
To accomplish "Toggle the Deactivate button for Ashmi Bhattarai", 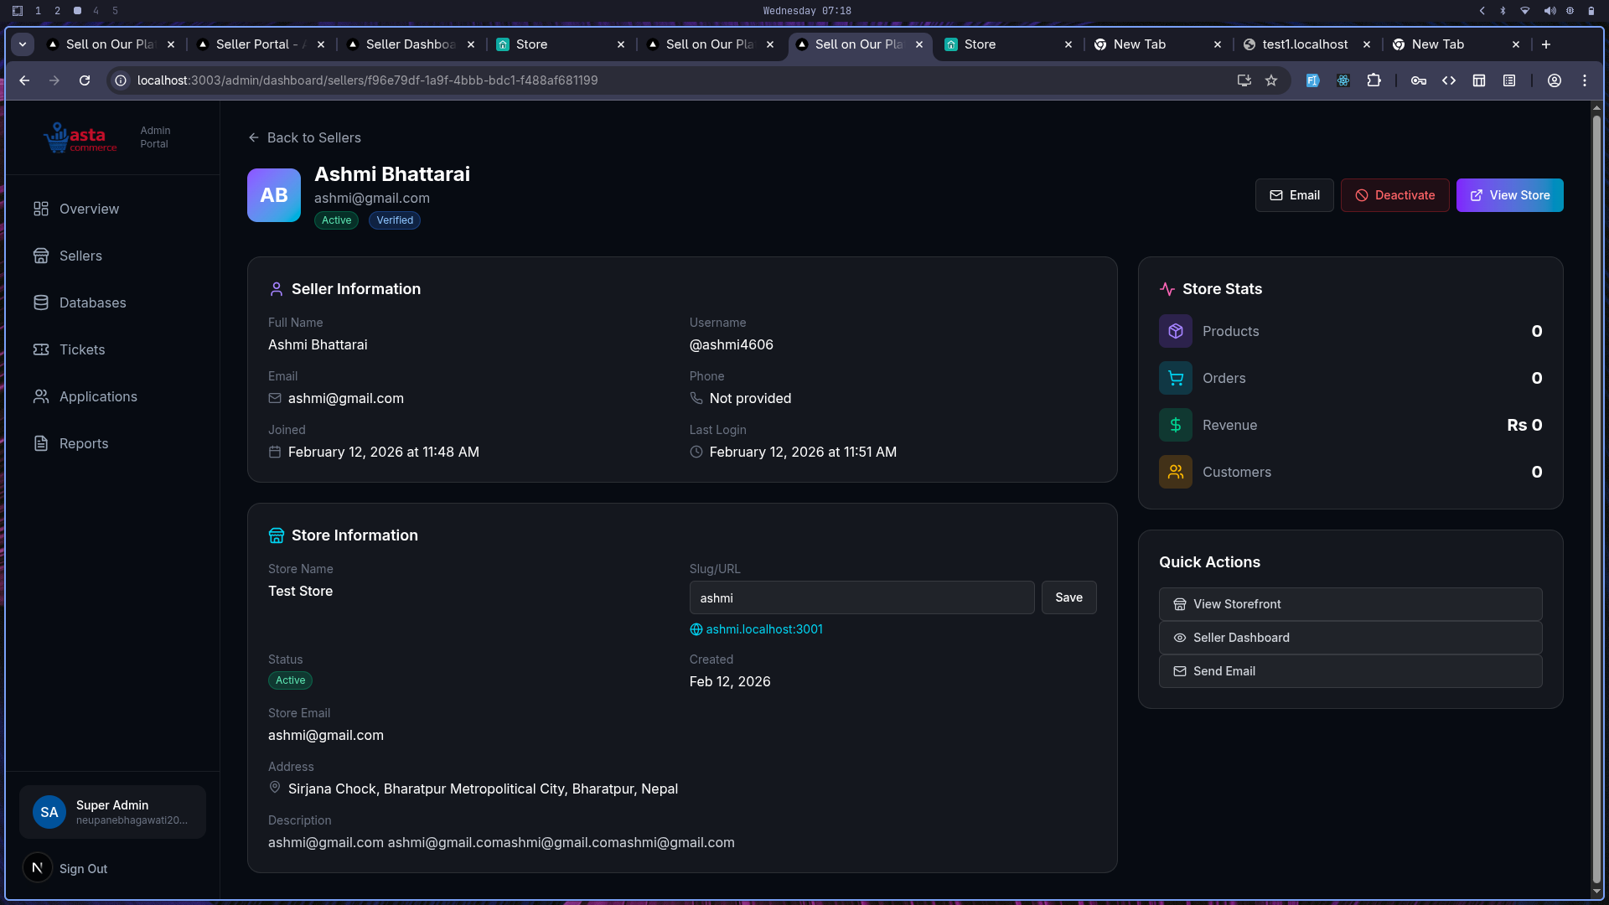I will click(x=1394, y=194).
